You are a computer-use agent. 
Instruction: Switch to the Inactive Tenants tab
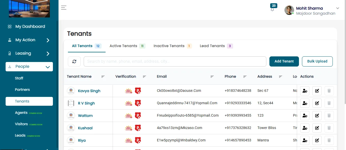click(x=172, y=46)
